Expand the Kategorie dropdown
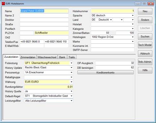 132,29
